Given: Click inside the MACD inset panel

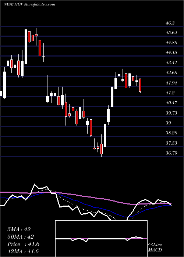Looking at the screenshot, I should [x=101, y=239].
